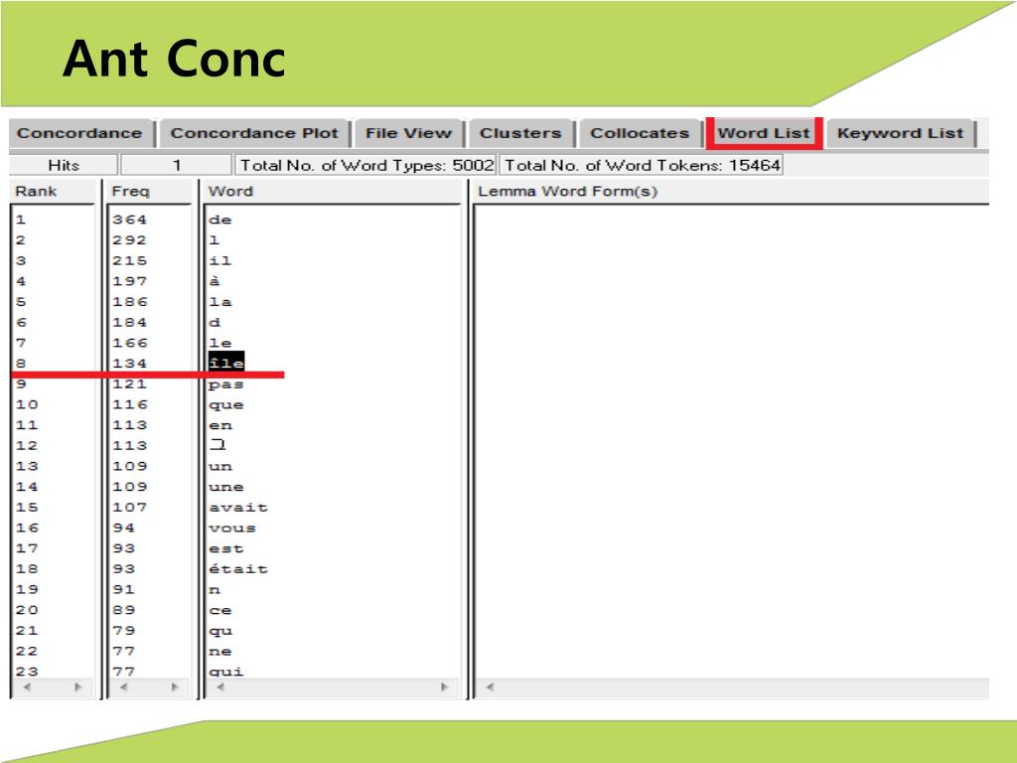Select the File View tab

(x=408, y=133)
